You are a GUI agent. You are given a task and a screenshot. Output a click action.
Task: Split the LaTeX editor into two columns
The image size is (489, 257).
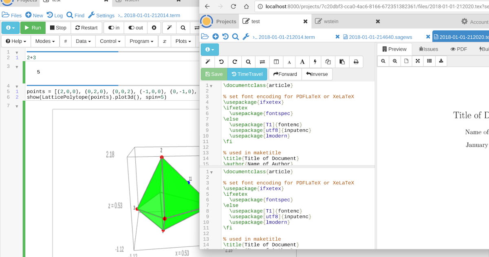276,61
